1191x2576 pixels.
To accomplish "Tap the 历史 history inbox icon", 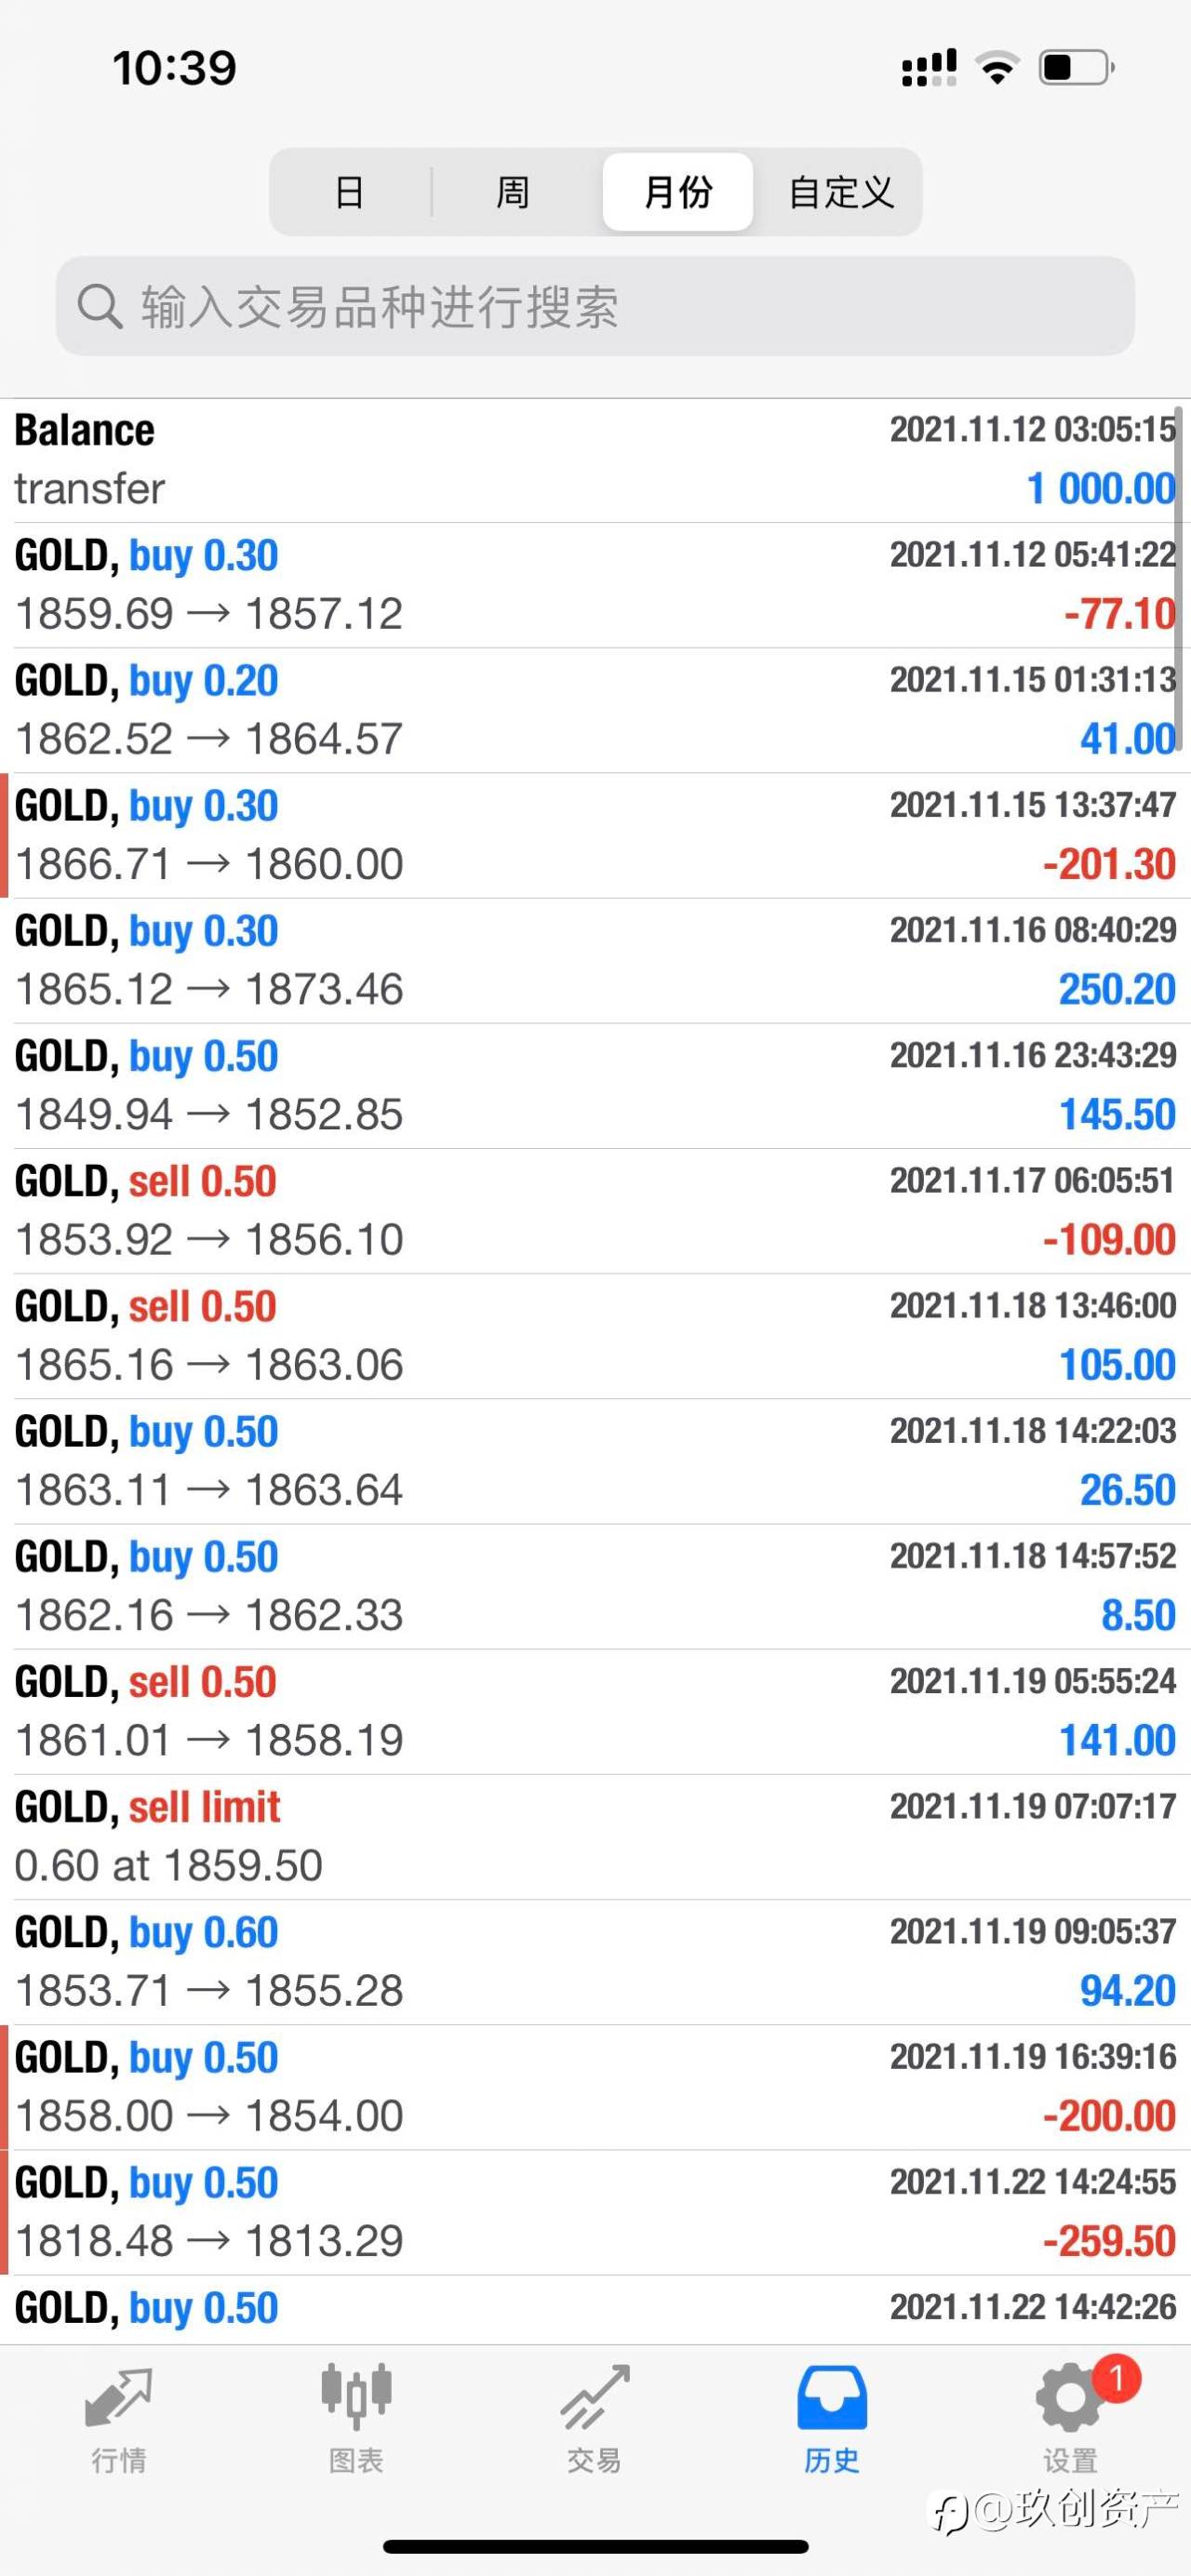I will [x=831, y=2397].
